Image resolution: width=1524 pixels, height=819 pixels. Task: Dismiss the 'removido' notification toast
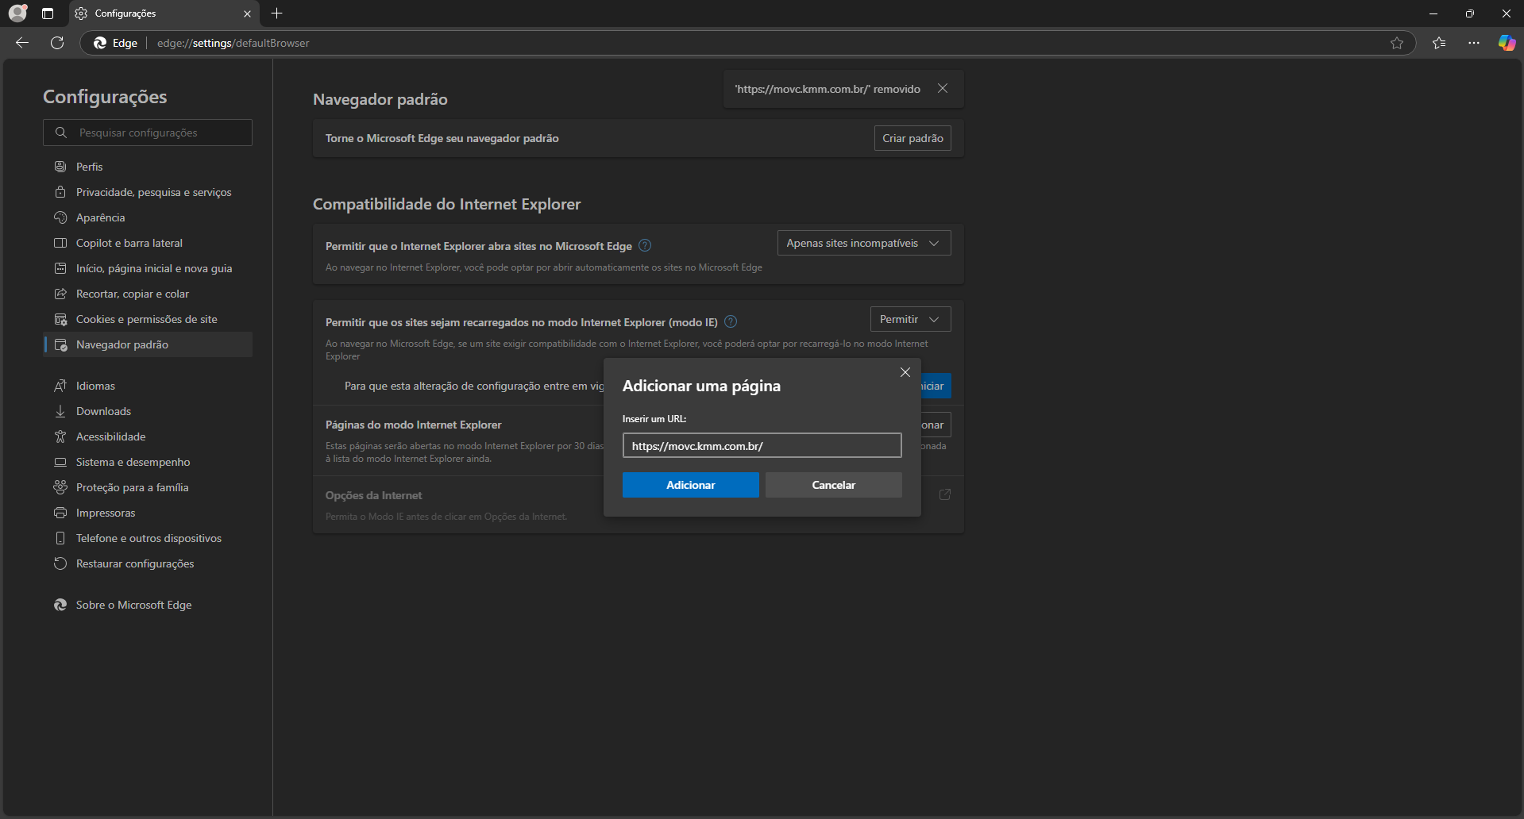(x=943, y=88)
